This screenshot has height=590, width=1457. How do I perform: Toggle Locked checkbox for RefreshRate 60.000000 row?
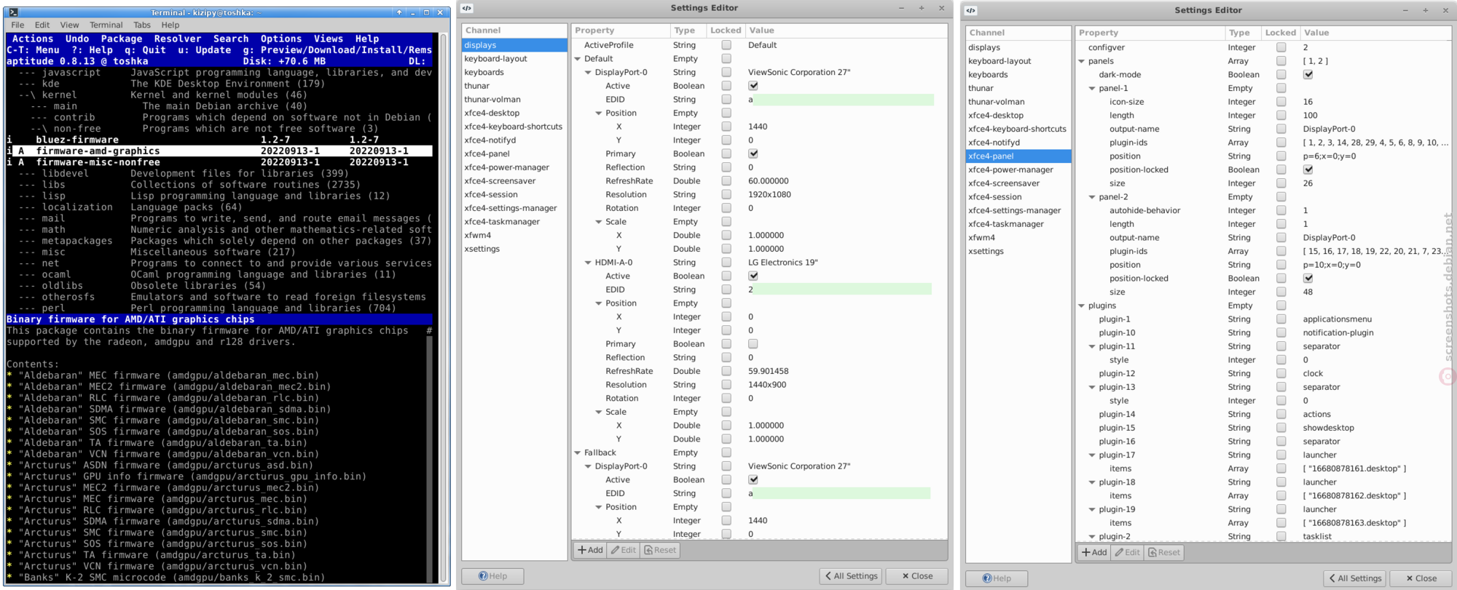726,181
